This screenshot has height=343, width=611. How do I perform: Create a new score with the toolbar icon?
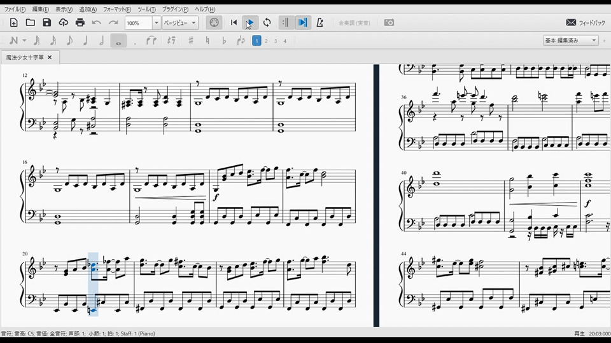13,23
